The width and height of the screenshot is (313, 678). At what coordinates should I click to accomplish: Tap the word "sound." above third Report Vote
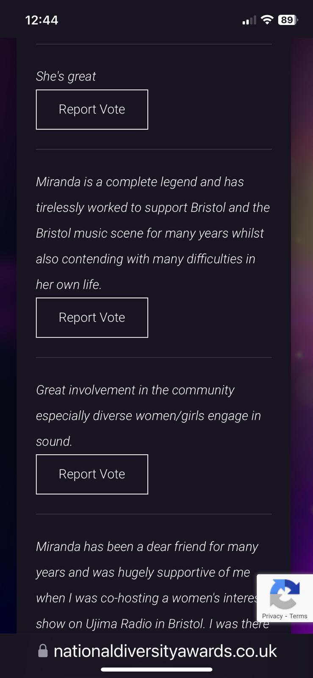[x=54, y=442]
